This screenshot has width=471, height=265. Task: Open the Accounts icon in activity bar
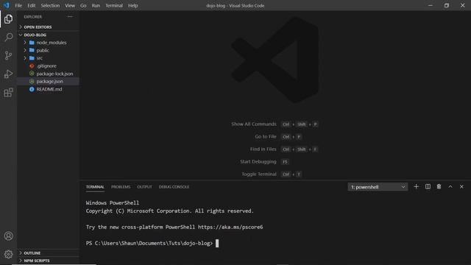click(x=8, y=236)
